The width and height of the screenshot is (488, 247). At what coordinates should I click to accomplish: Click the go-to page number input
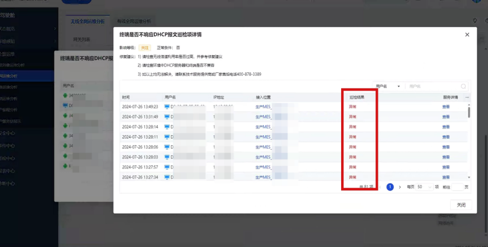pos(457,187)
